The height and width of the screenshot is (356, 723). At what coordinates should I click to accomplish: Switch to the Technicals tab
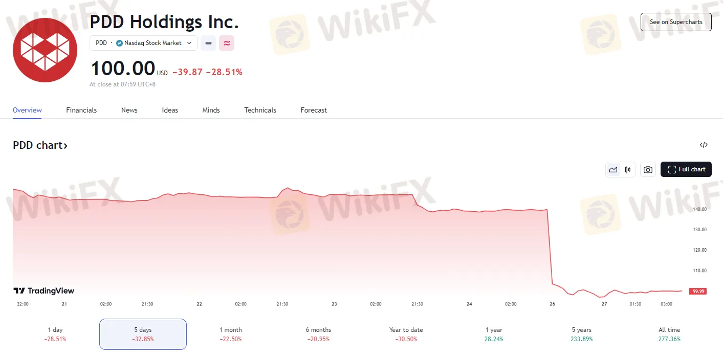point(260,110)
